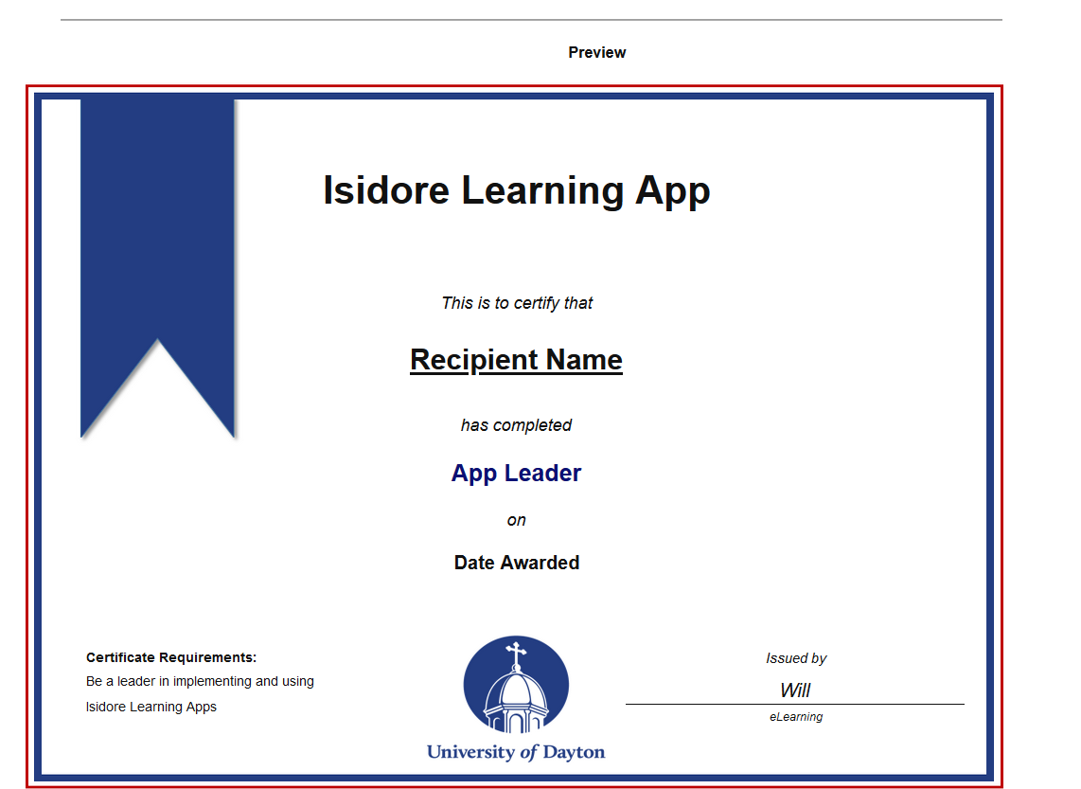Select the Certificate Requirements heading
Screen dimensions: 1081x789
pyautogui.click(x=171, y=657)
